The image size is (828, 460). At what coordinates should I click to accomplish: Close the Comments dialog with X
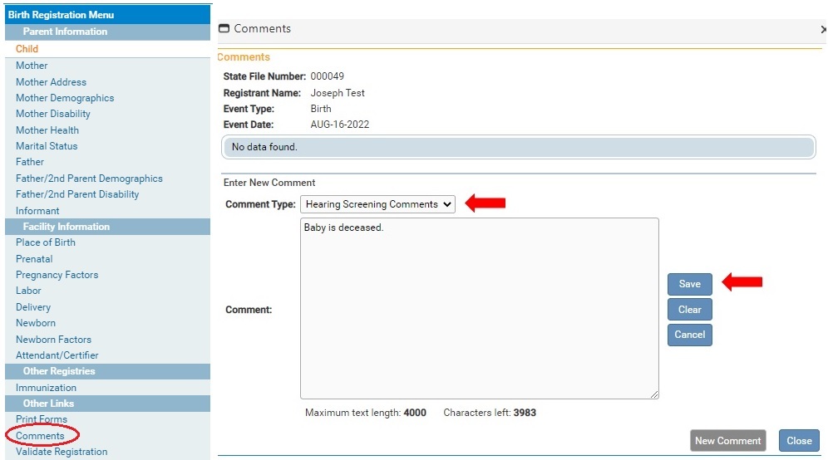click(x=823, y=29)
